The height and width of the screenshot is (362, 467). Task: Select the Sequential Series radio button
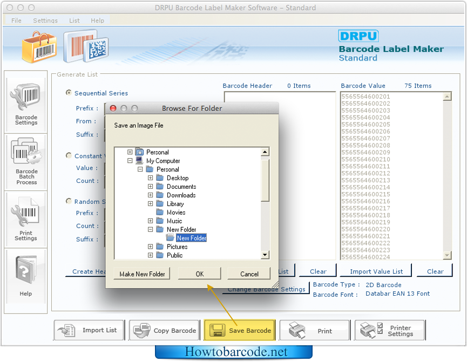tap(69, 93)
